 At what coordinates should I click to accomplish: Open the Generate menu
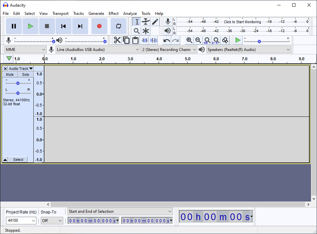[x=96, y=14]
